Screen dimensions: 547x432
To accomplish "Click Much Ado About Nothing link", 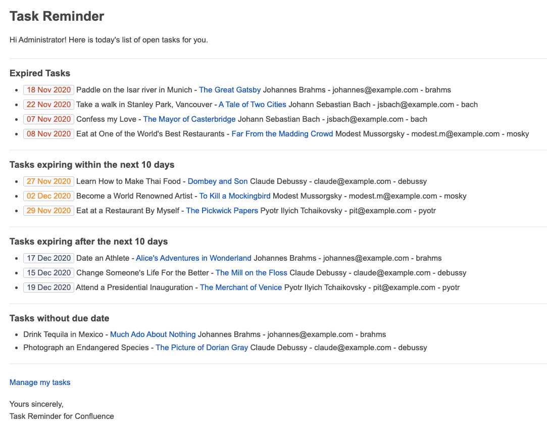I will coord(153,334).
